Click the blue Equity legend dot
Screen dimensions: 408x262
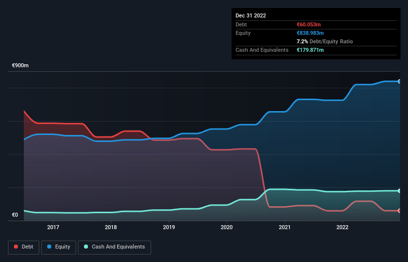pyautogui.click(x=49, y=247)
